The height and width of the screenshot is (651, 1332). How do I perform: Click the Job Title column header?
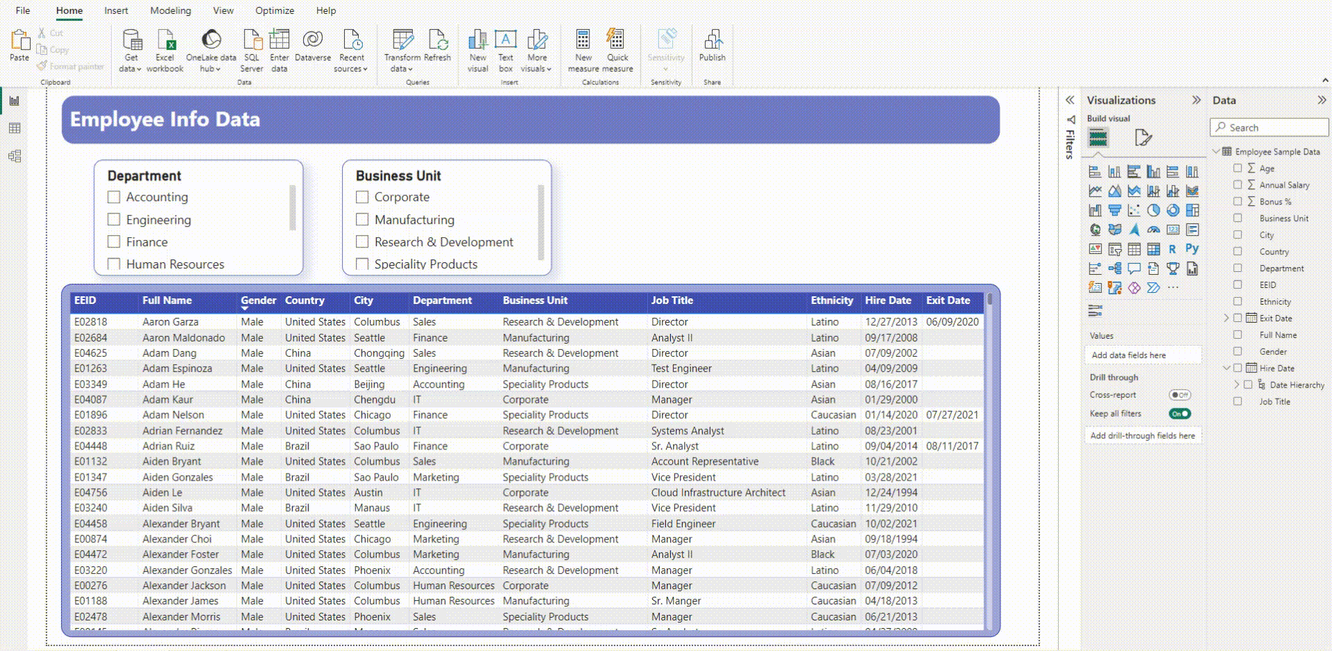pos(672,300)
